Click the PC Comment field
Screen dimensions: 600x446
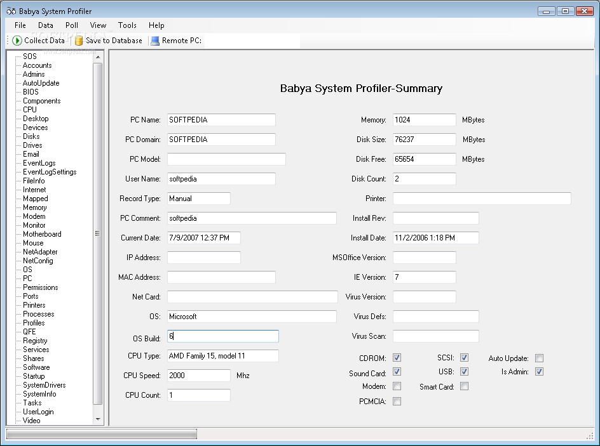pos(252,218)
